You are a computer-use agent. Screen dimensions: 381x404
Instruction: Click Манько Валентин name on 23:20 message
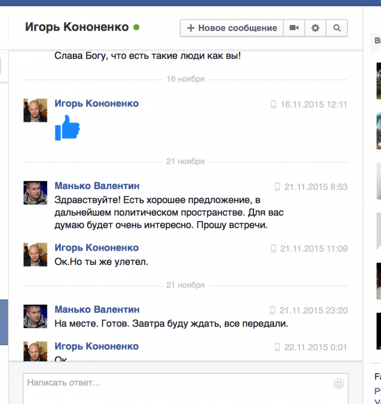(x=97, y=309)
